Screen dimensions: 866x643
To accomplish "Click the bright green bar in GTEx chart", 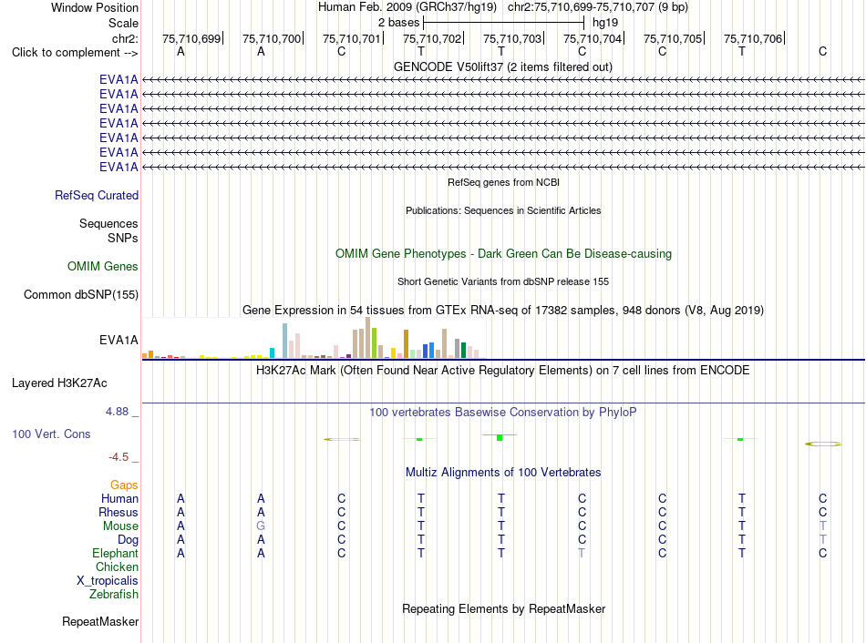I will pos(374,343).
